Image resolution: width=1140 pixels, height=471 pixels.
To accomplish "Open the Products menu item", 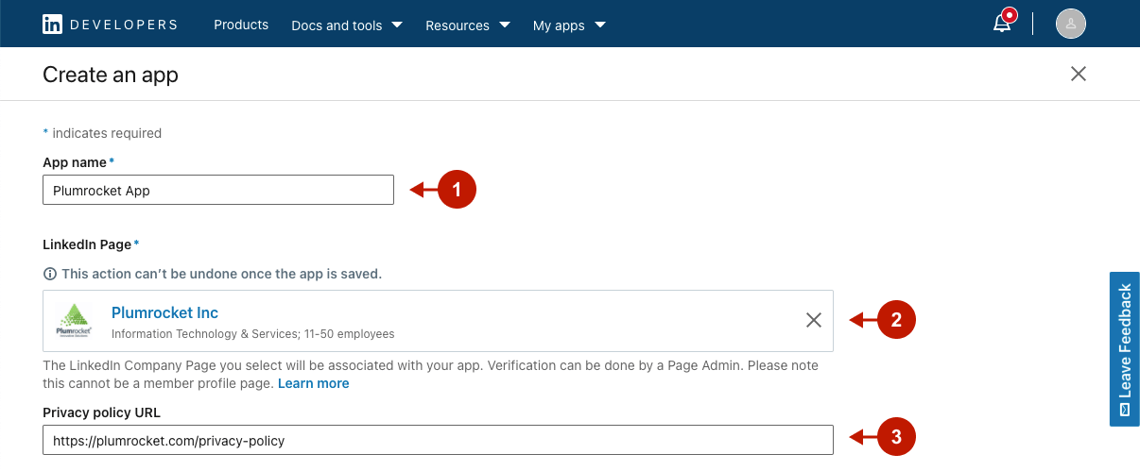I will pyautogui.click(x=241, y=25).
